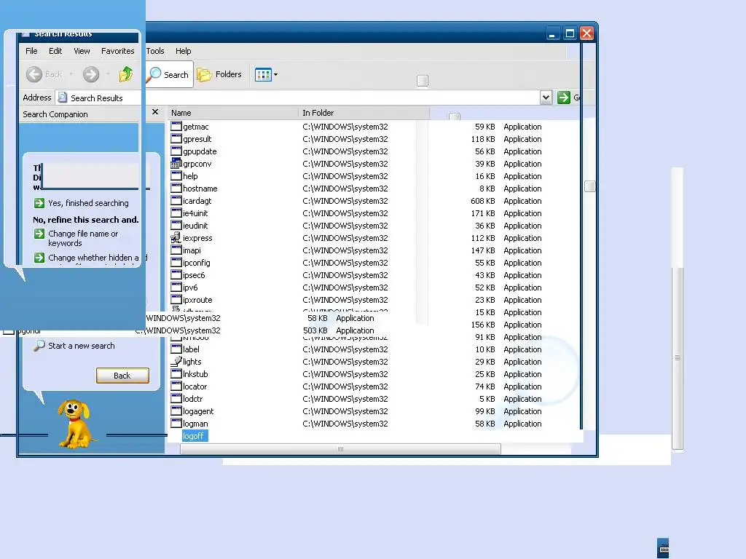Click the hostname row folder path

[345, 189]
